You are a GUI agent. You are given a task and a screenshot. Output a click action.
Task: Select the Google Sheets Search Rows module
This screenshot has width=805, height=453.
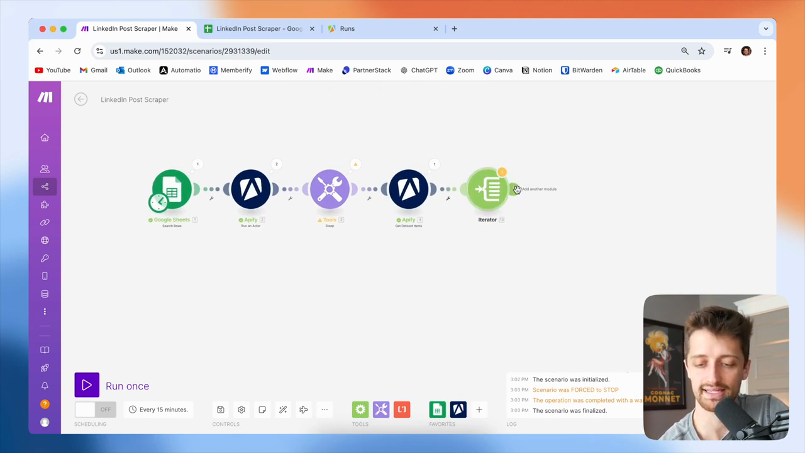pyautogui.click(x=172, y=189)
